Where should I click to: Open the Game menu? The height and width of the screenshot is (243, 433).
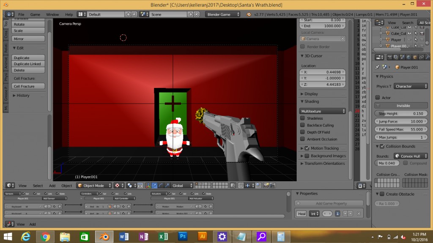35,14
